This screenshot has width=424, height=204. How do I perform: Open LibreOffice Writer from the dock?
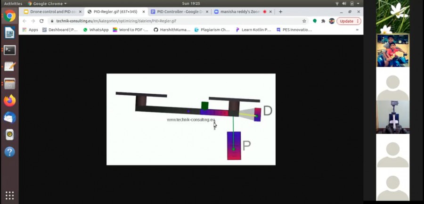[9, 33]
